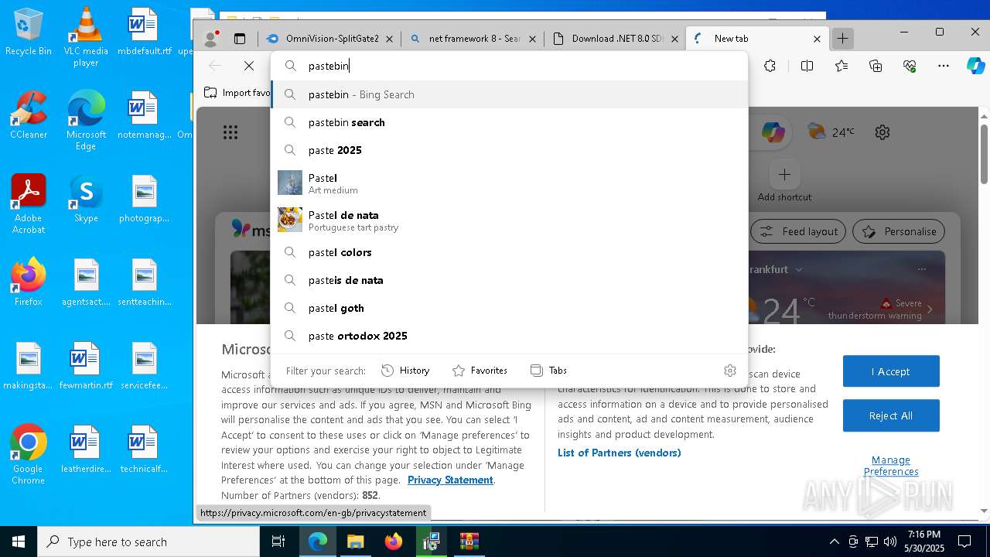
Task: Toggle Edge split screen icon
Action: 807,66
